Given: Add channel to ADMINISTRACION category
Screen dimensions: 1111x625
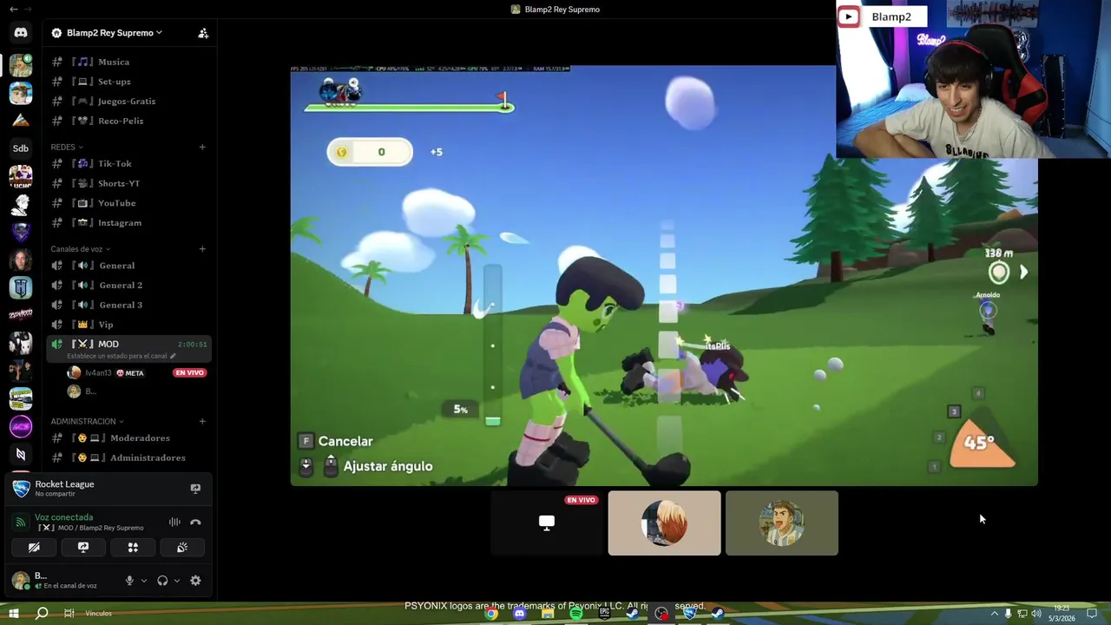Looking at the screenshot, I should 202,421.
